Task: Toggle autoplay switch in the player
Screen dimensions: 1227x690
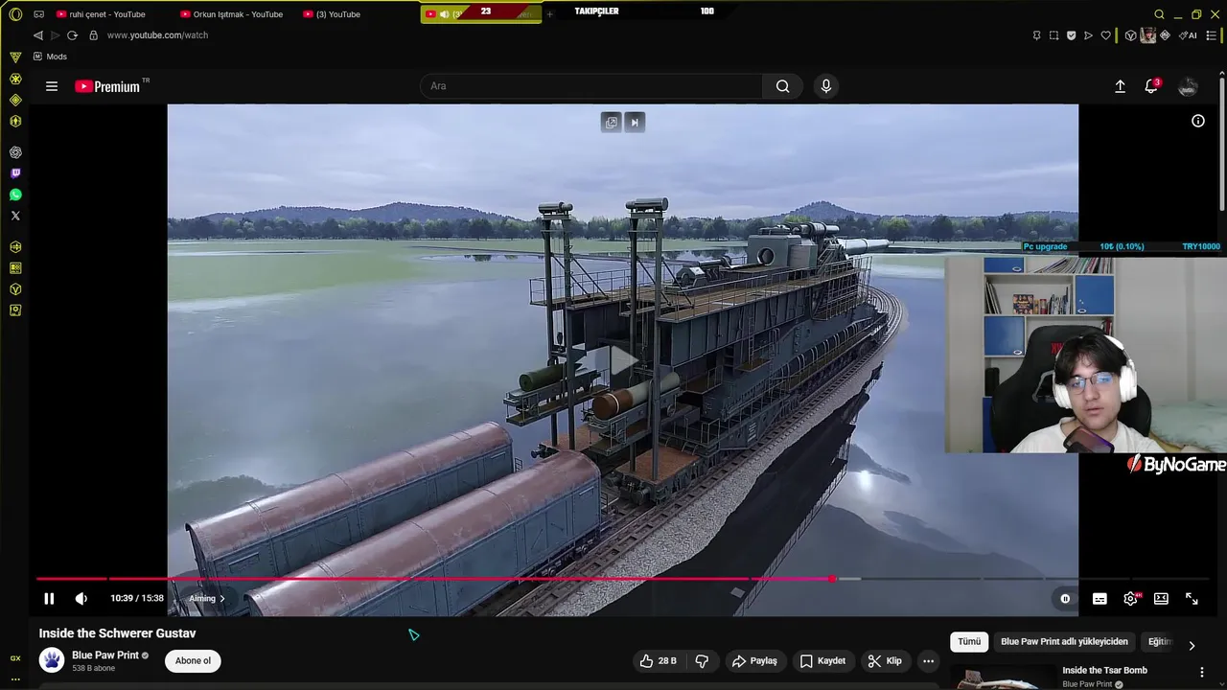Action: pos(1065,598)
